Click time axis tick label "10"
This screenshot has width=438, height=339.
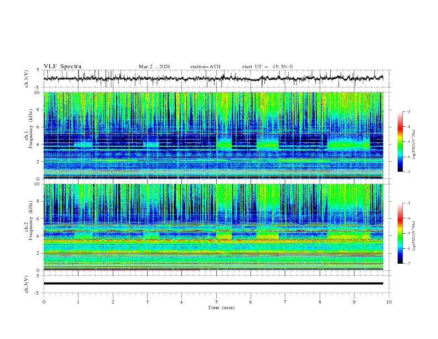(x=389, y=302)
